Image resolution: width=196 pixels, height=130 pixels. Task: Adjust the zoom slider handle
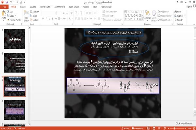(x=175, y=128)
